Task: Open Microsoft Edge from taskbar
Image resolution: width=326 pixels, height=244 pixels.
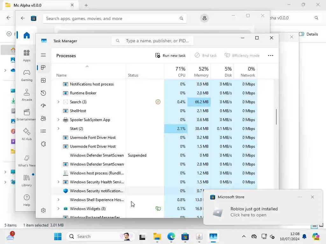Action: (171, 236)
